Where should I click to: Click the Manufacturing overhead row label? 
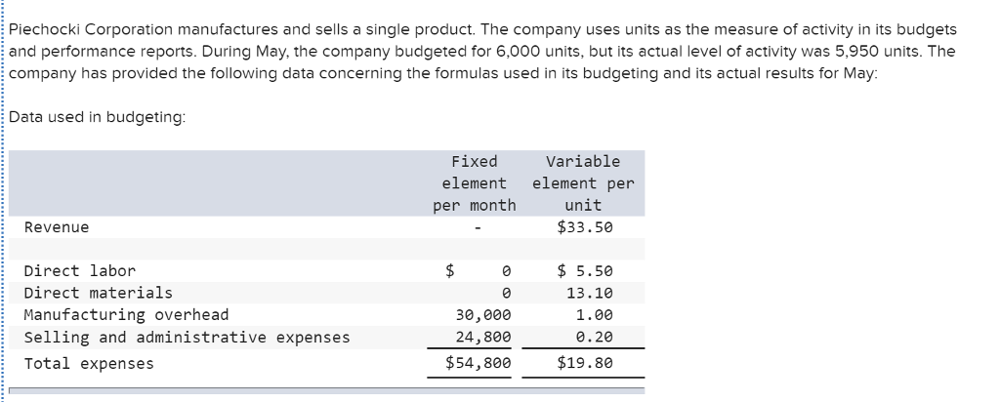[x=126, y=315]
